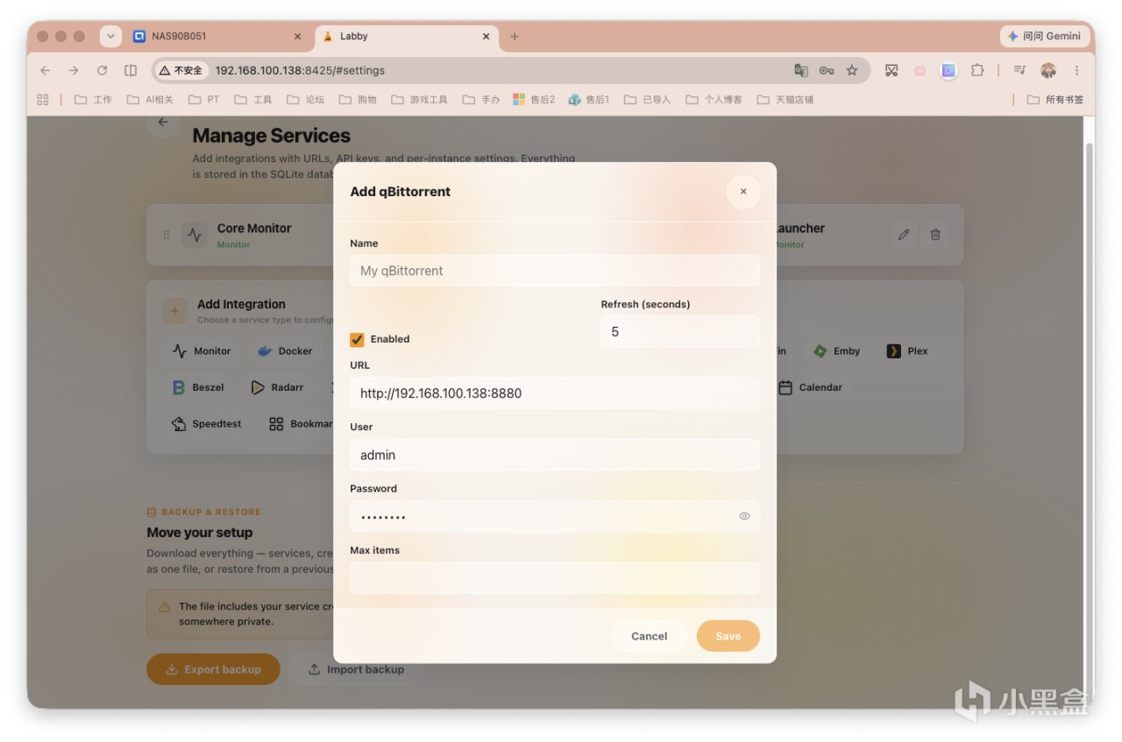
Task: Choose the Plex integration
Action: click(907, 351)
